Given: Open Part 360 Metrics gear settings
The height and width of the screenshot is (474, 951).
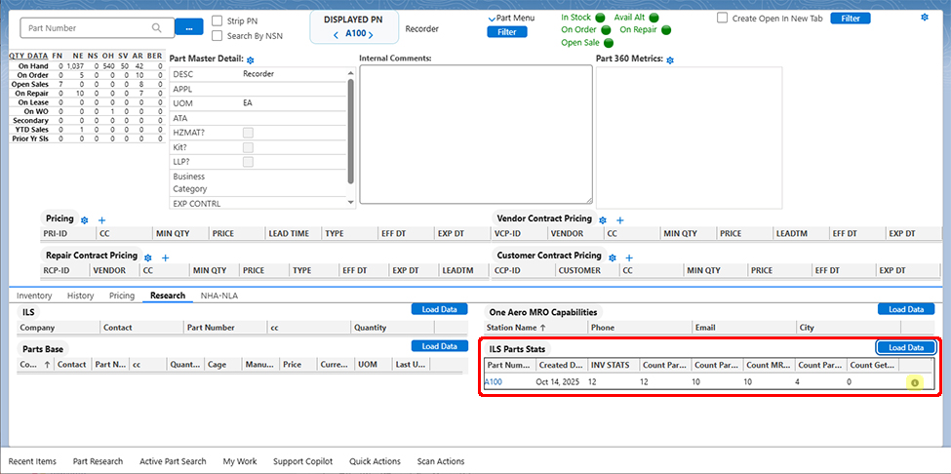Looking at the screenshot, I should pyautogui.click(x=670, y=60).
